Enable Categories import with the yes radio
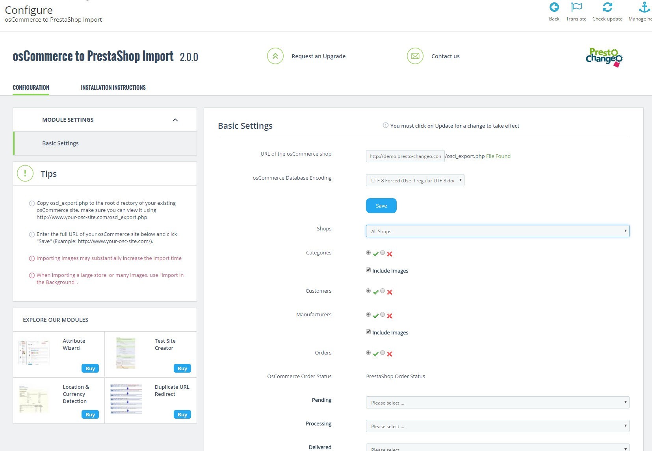The width and height of the screenshot is (652, 451). click(x=368, y=252)
